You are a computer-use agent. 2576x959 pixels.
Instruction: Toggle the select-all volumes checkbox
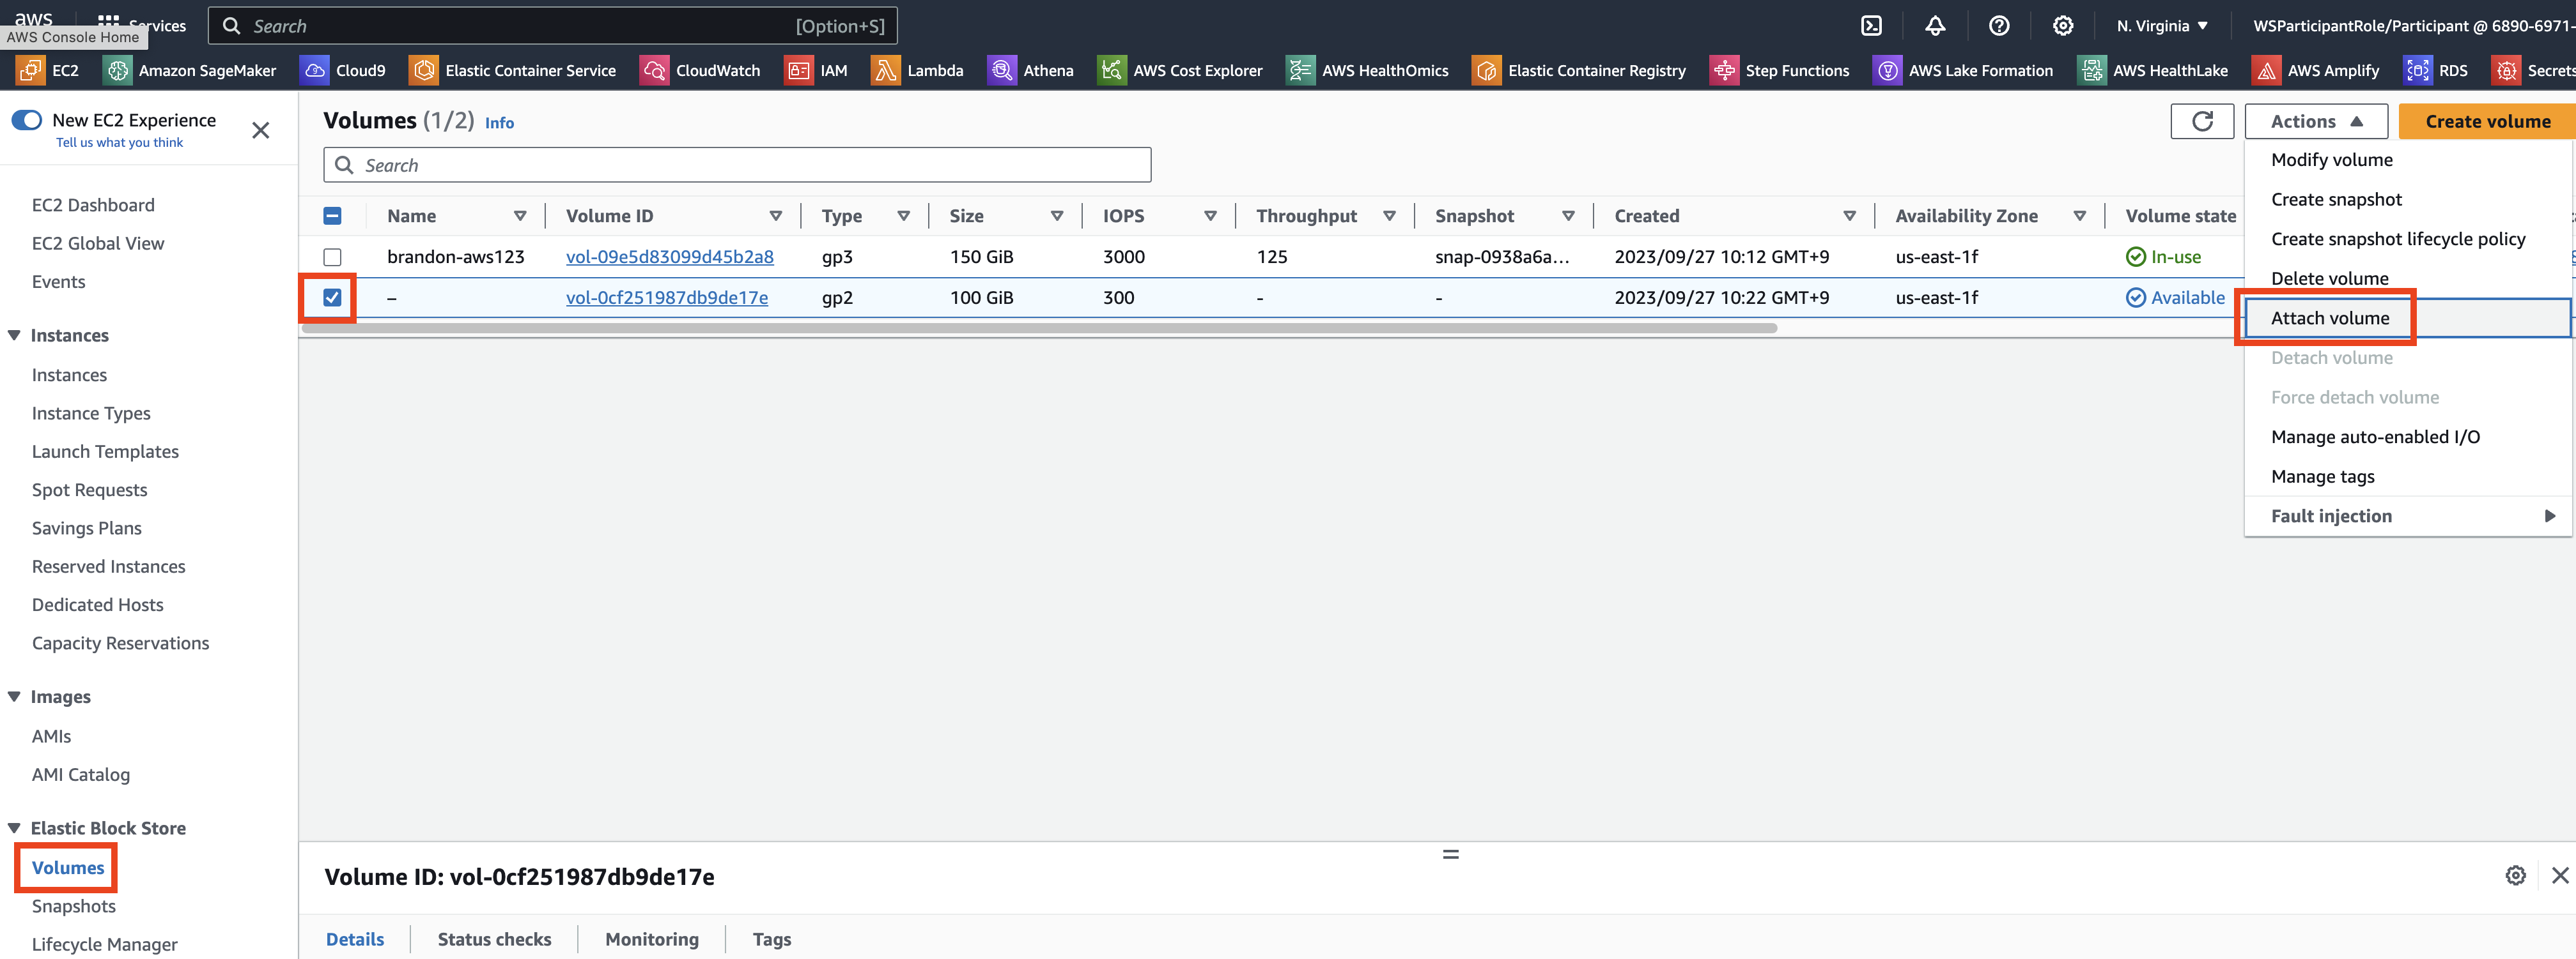tap(333, 216)
